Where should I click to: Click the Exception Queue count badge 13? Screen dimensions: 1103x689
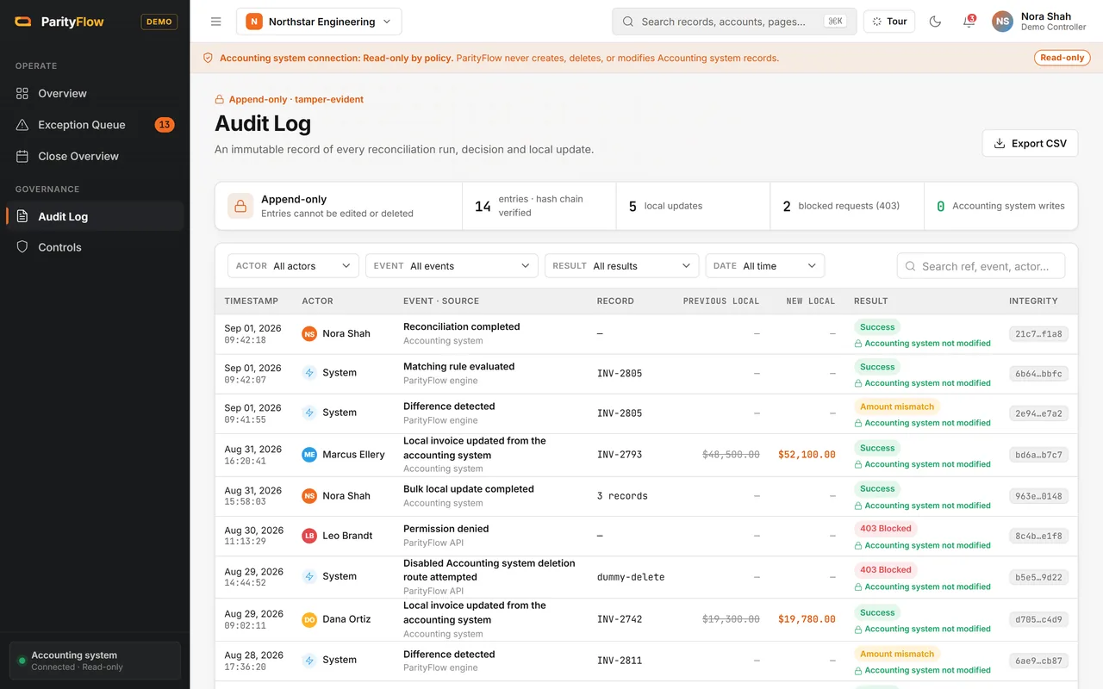coord(165,125)
